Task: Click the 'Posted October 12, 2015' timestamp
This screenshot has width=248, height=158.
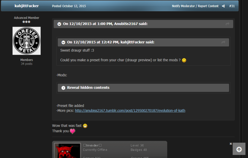Action: (69, 6)
